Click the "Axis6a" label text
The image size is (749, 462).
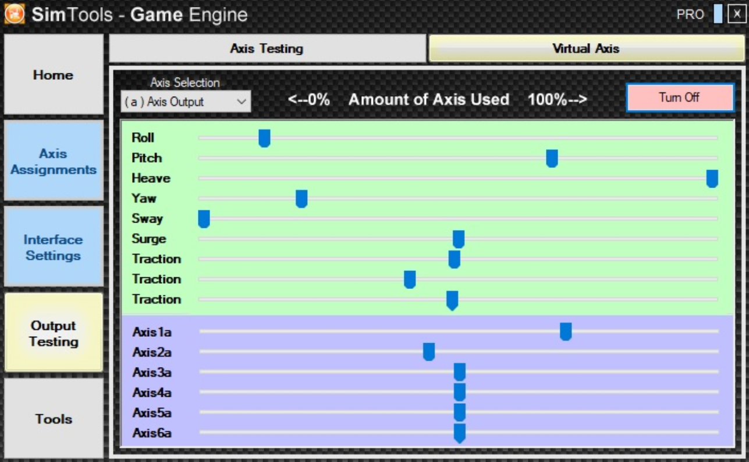(152, 433)
